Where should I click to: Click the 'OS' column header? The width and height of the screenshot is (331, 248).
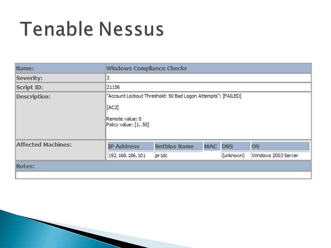click(x=281, y=146)
